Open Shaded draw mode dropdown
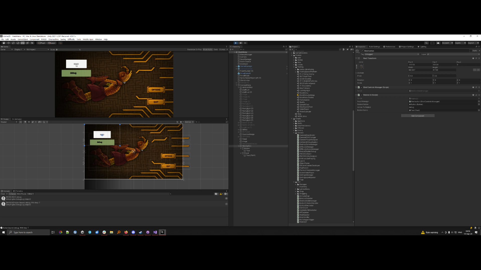Screen dimensions: 481x270 (x=9, y=122)
